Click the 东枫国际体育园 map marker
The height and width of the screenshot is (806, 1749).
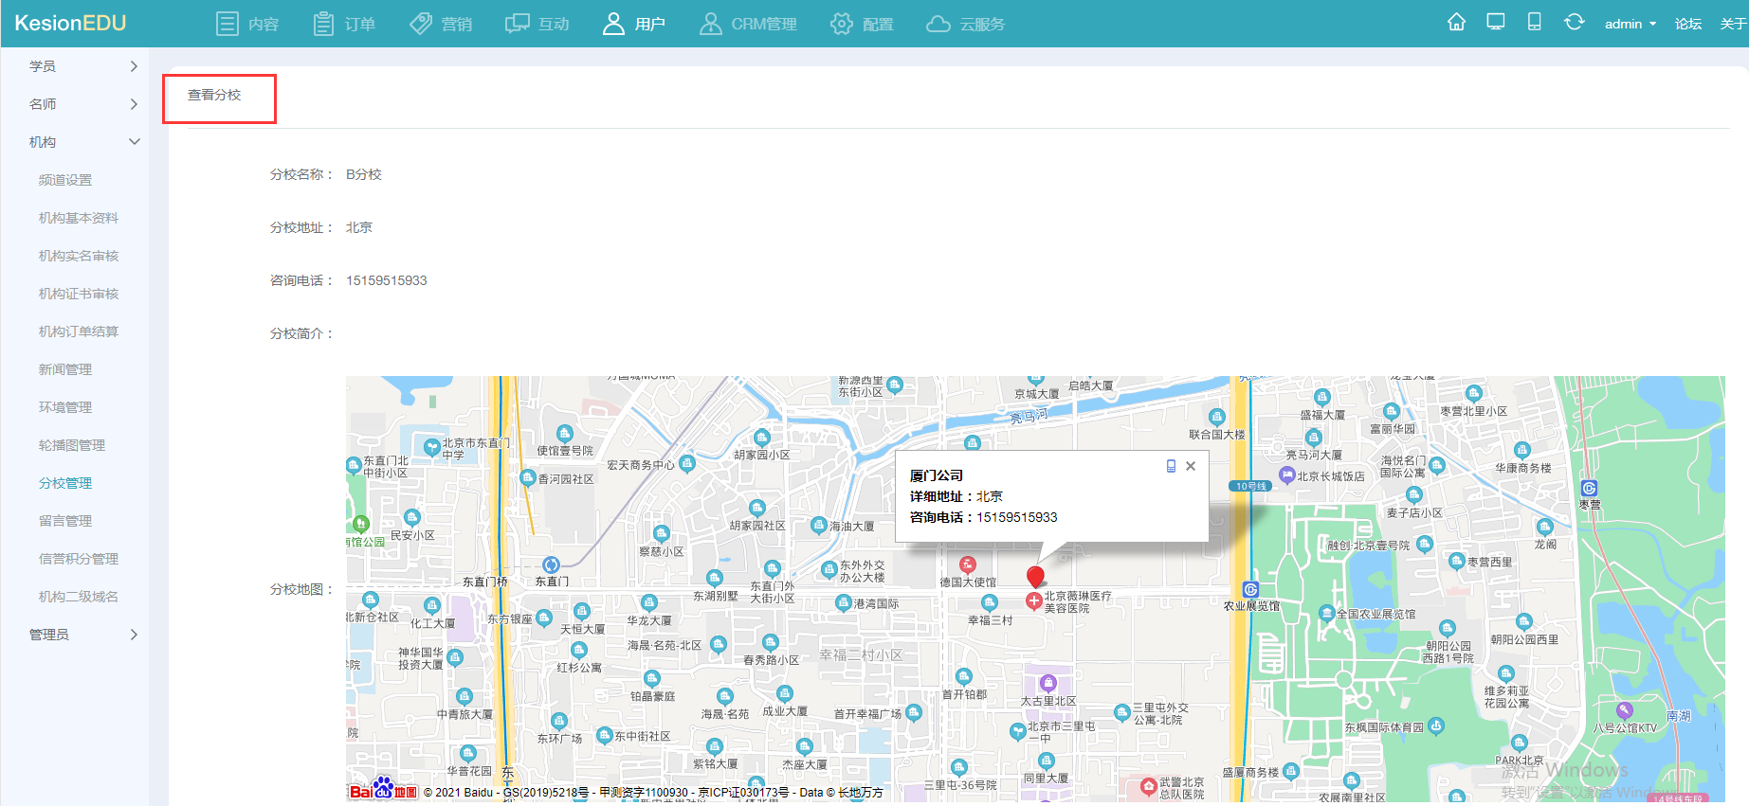click(1436, 726)
